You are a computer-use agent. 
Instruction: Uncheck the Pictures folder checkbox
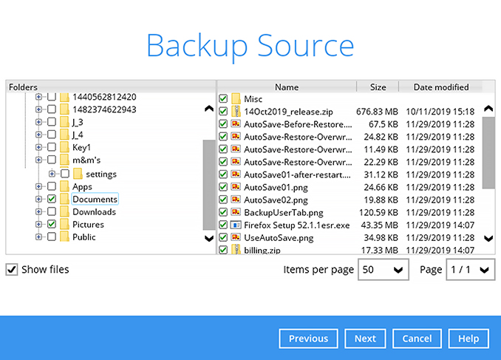(x=52, y=224)
